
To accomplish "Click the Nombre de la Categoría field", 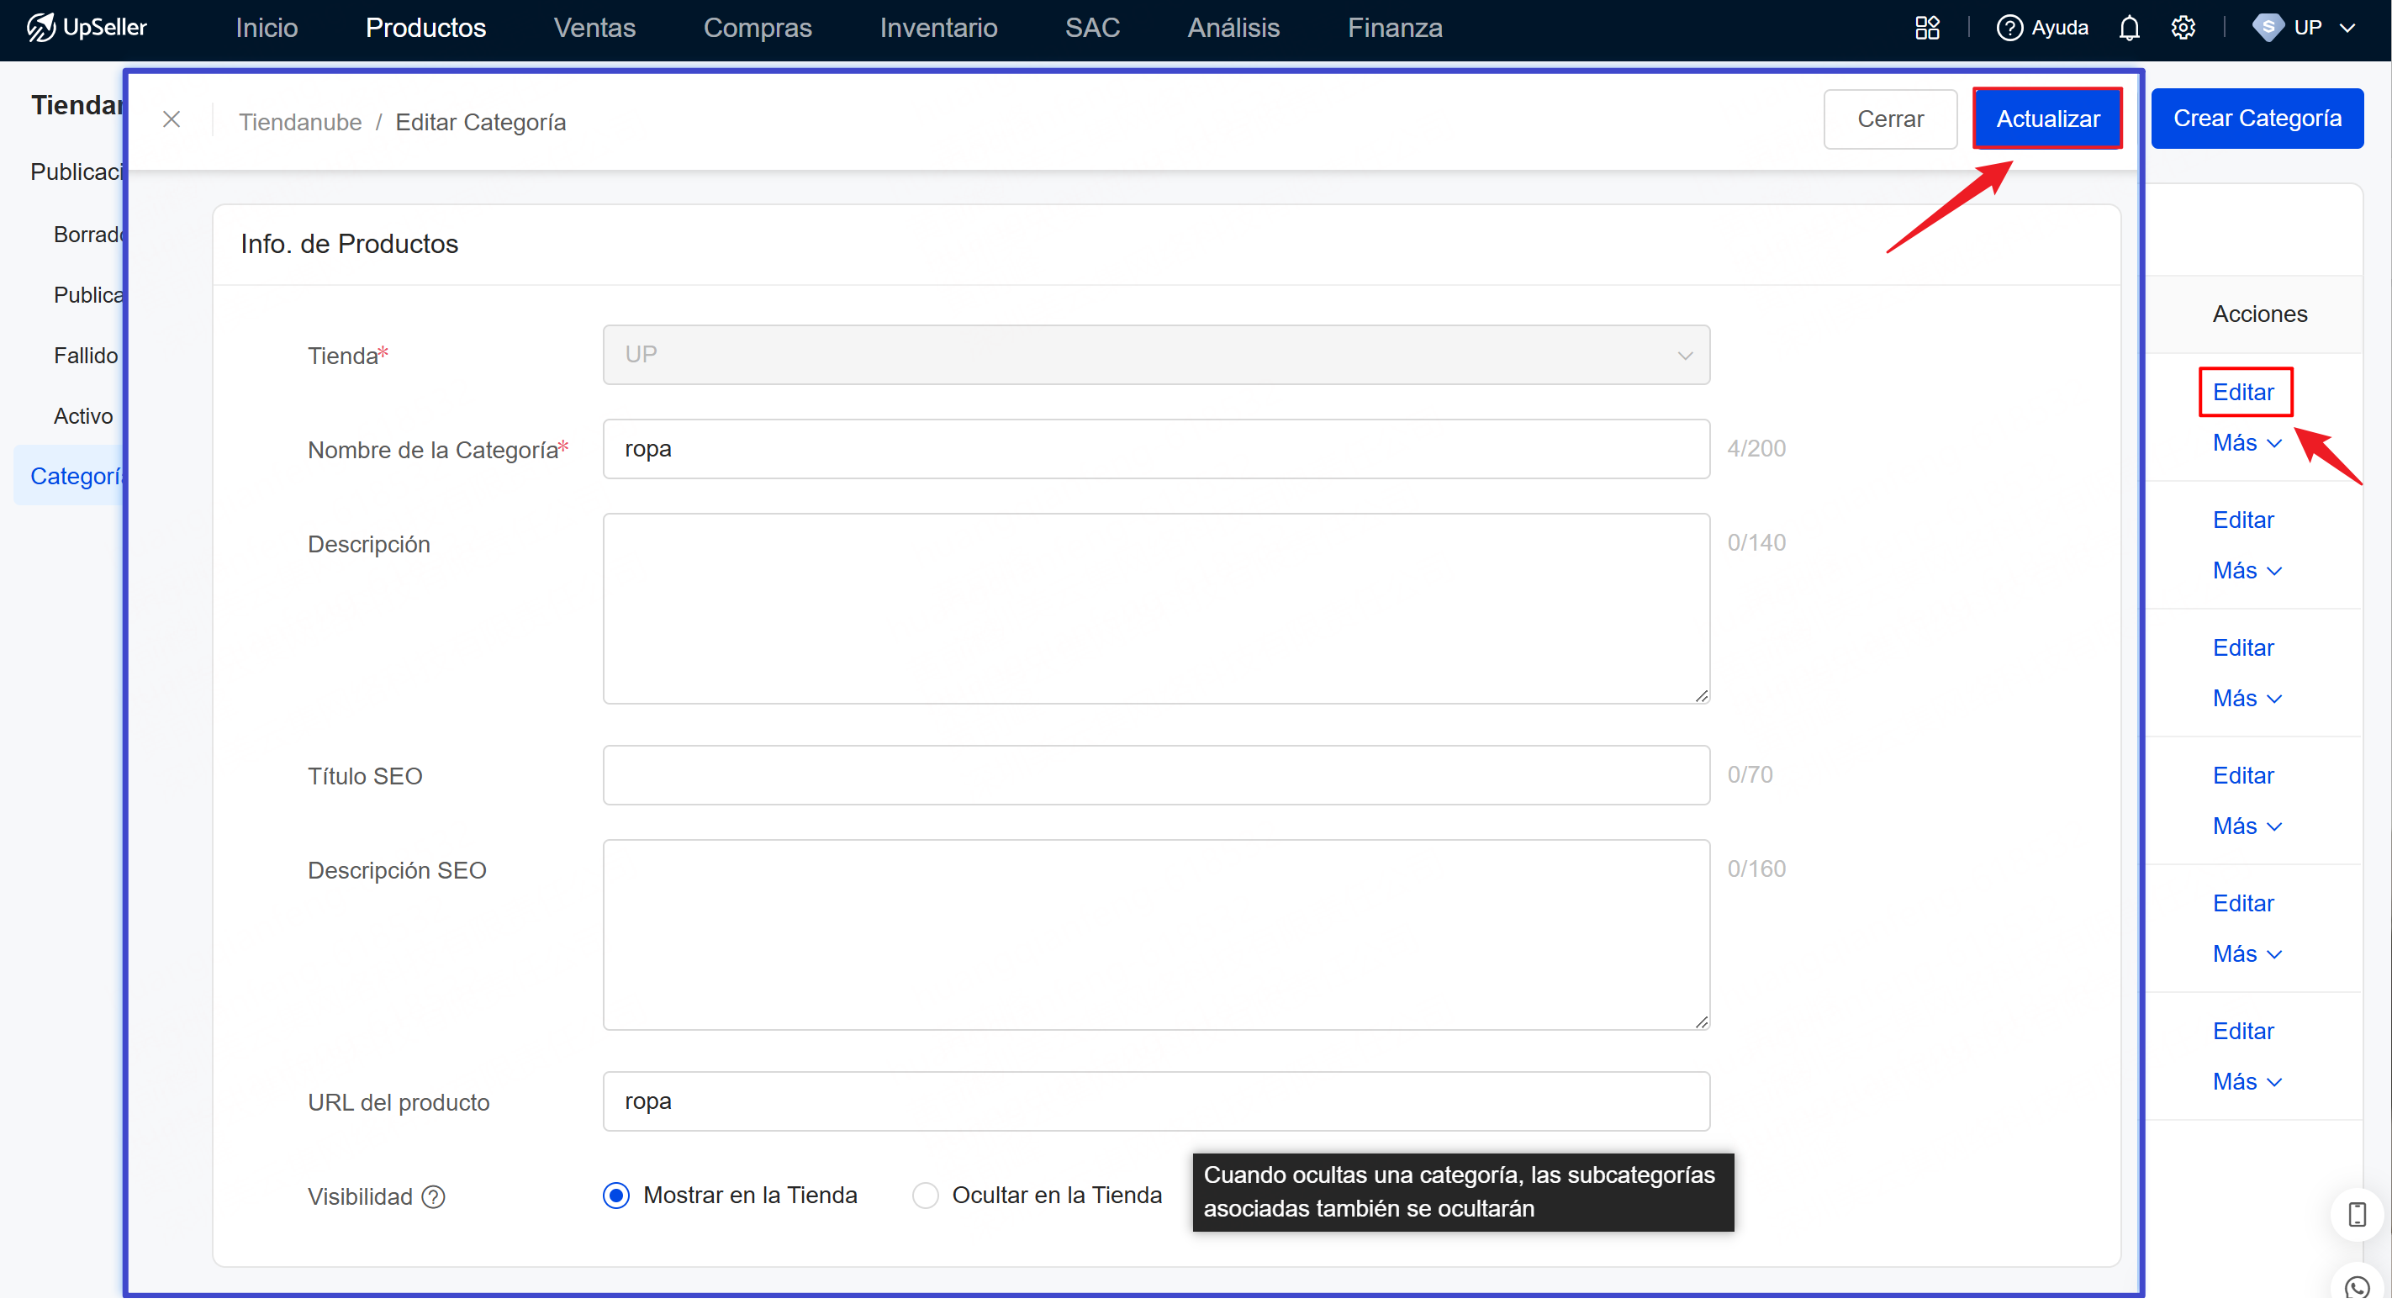I will (1156, 449).
